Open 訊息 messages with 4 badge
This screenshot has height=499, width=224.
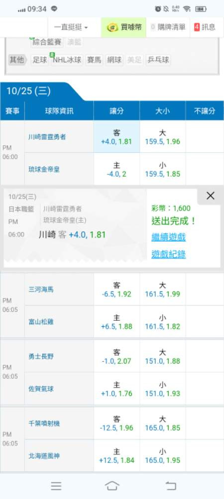point(205,27)
